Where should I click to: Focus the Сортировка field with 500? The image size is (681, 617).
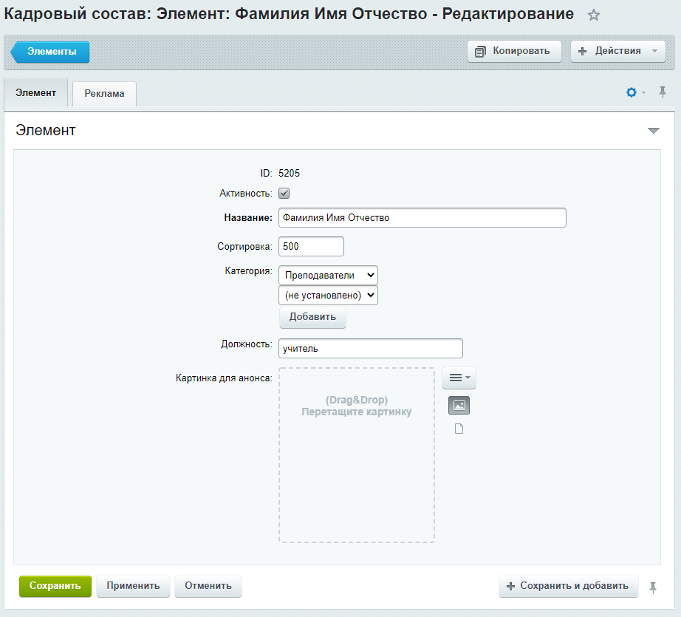coord(311,246)
